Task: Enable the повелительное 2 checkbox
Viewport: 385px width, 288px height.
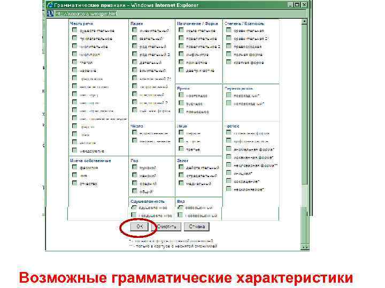Action: click(181, 46)
